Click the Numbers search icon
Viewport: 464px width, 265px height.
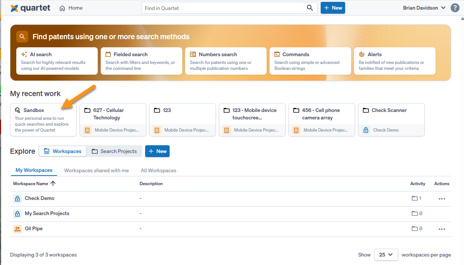point(193,54)
